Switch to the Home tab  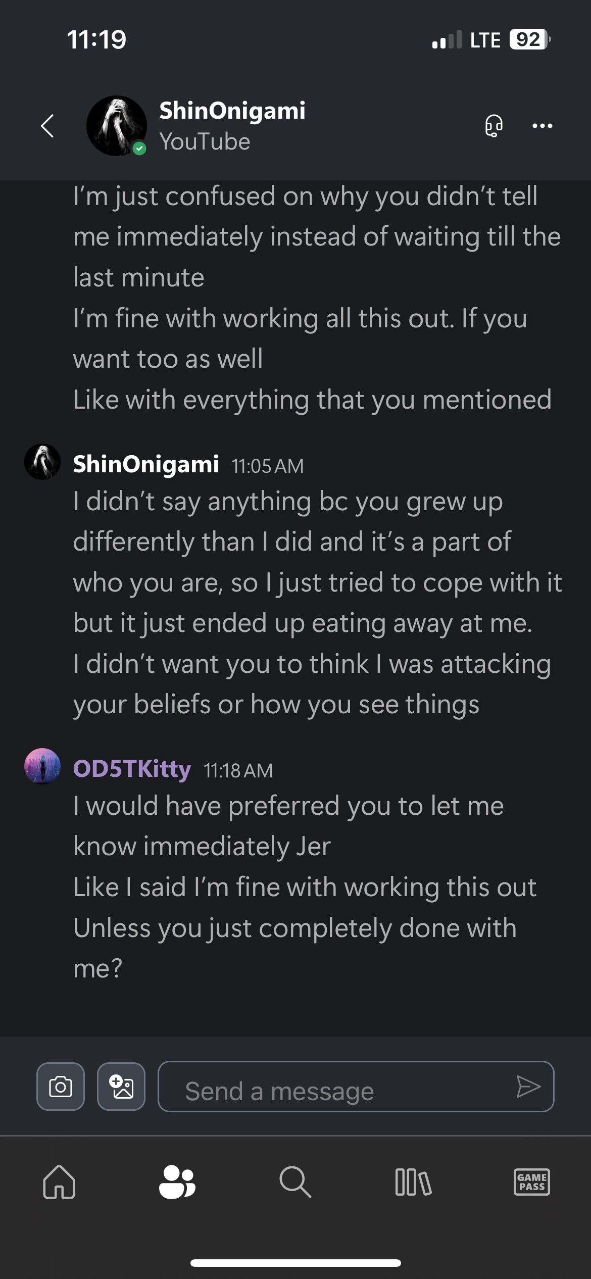[x=59, y=1182]
